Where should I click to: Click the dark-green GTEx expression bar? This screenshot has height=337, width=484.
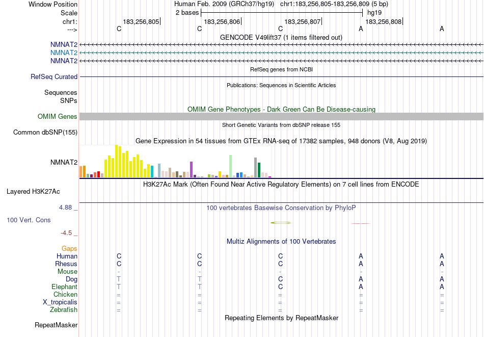click(x=259, y=170)
